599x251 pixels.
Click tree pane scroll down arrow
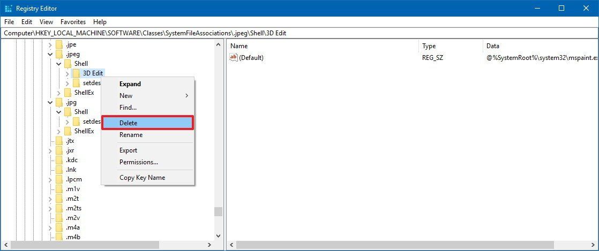tap(218, 237)
